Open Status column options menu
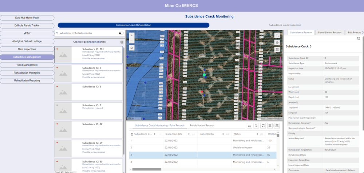 click(261, 134)
